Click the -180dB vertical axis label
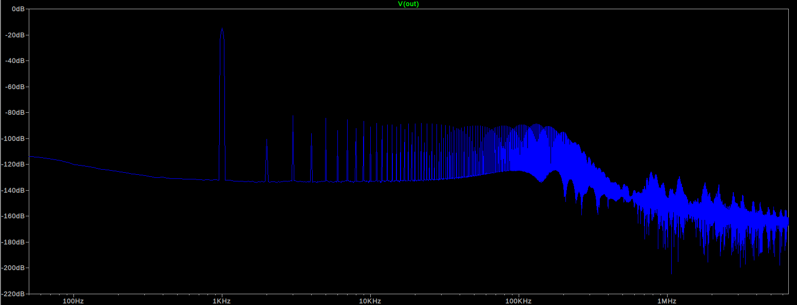Screen dimensions: 797x305 pyautogui.click(x=14, y=242)
